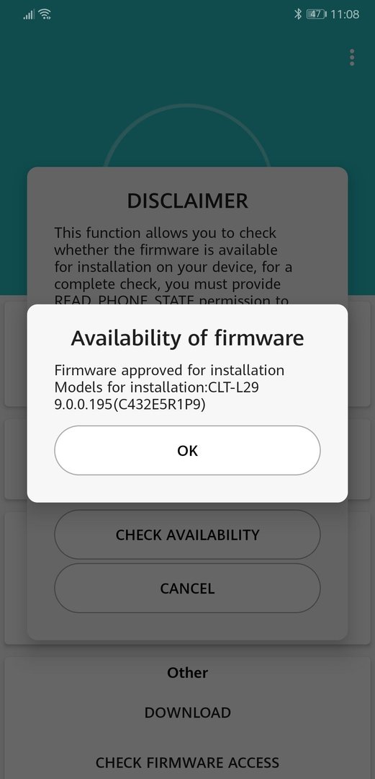Select CHECK FIRMWARE ACCESS option
Screen dimensions: 375x779
pyautogui.click(x=187, y=762)
